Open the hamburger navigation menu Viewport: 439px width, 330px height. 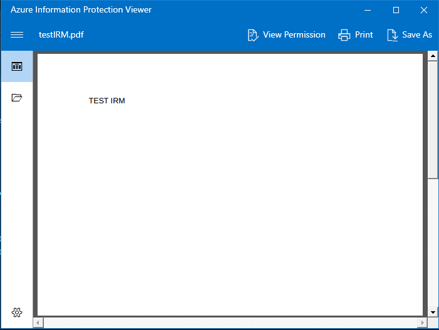point(17,34)
